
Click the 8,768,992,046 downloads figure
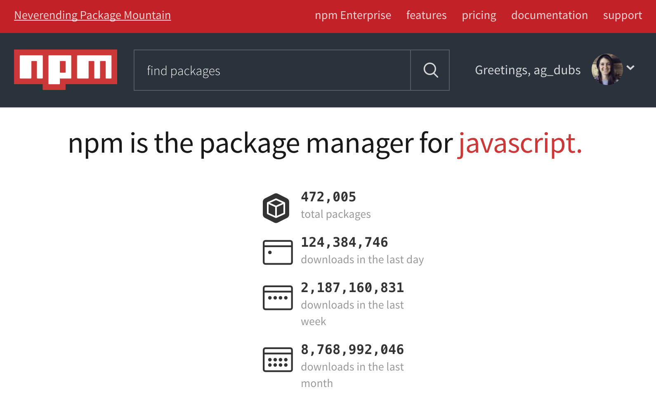(352, 349)
